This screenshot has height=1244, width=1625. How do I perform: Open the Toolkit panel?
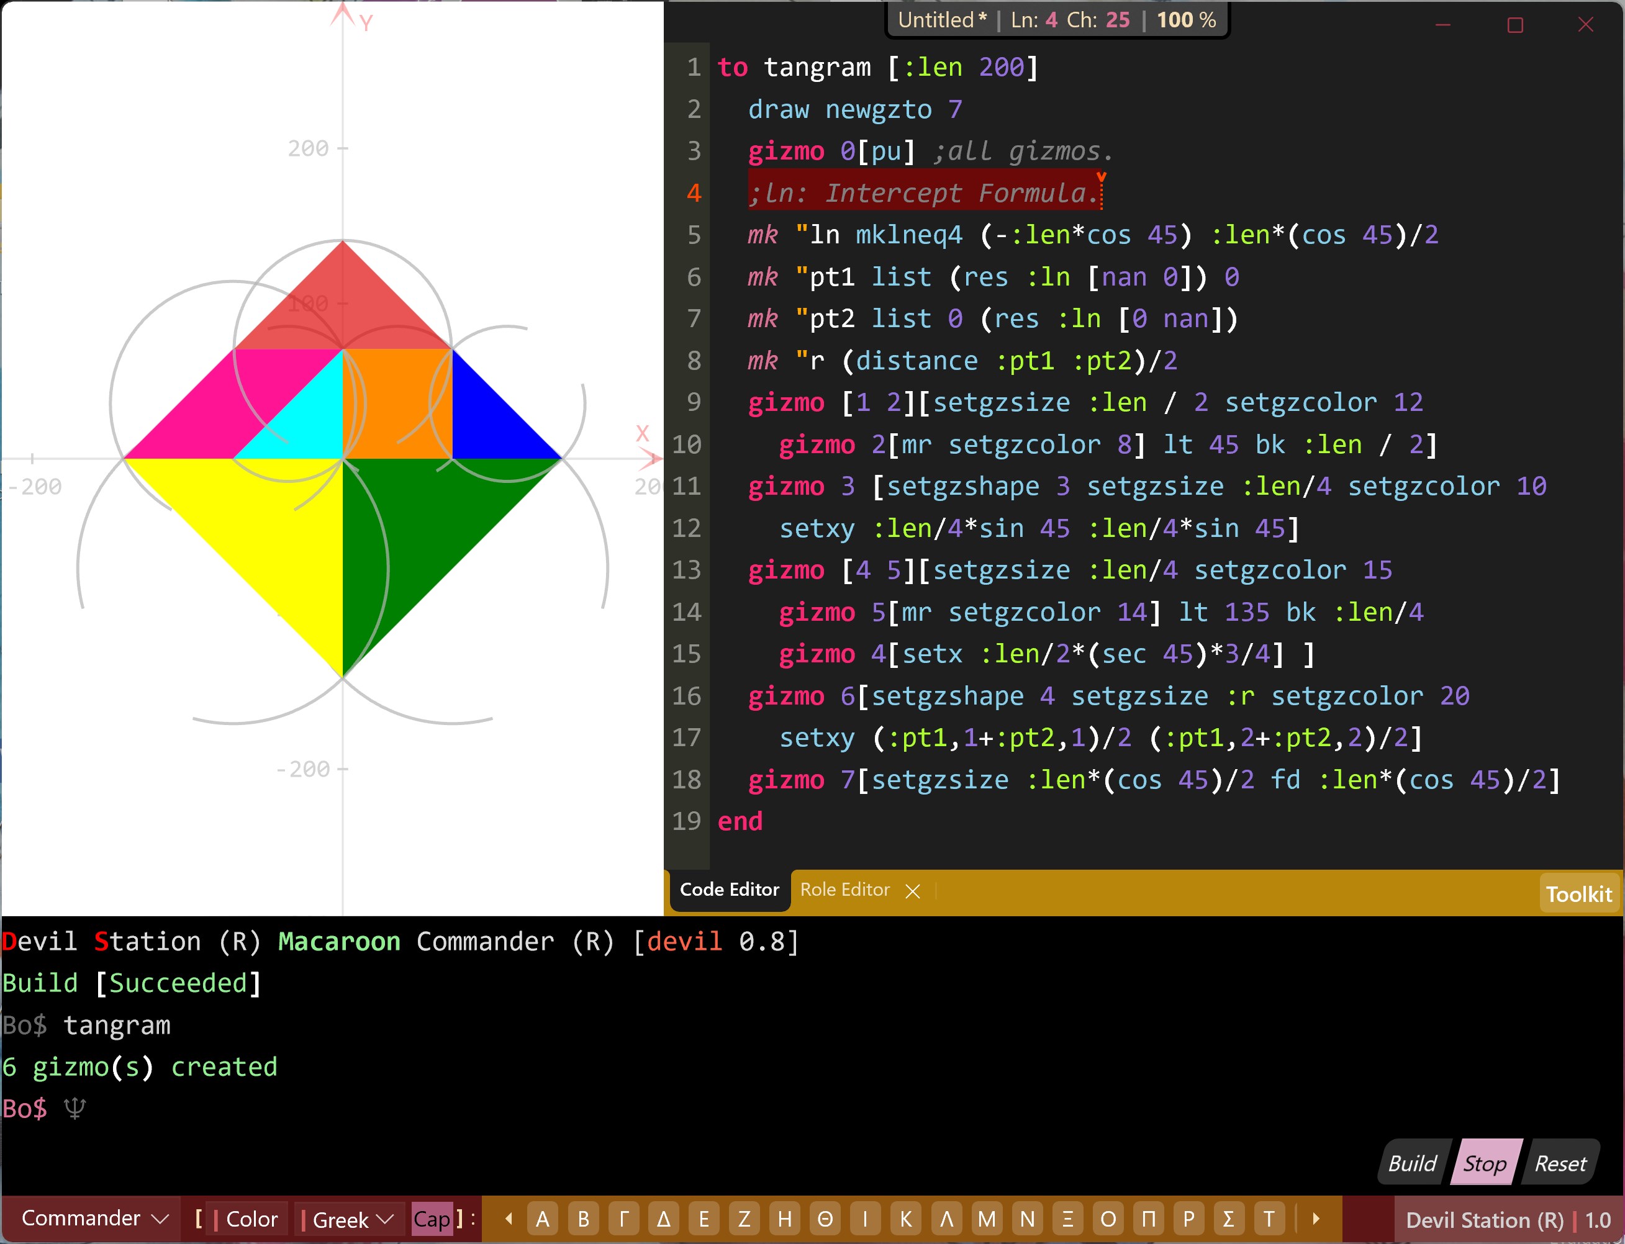(1578, 894)
